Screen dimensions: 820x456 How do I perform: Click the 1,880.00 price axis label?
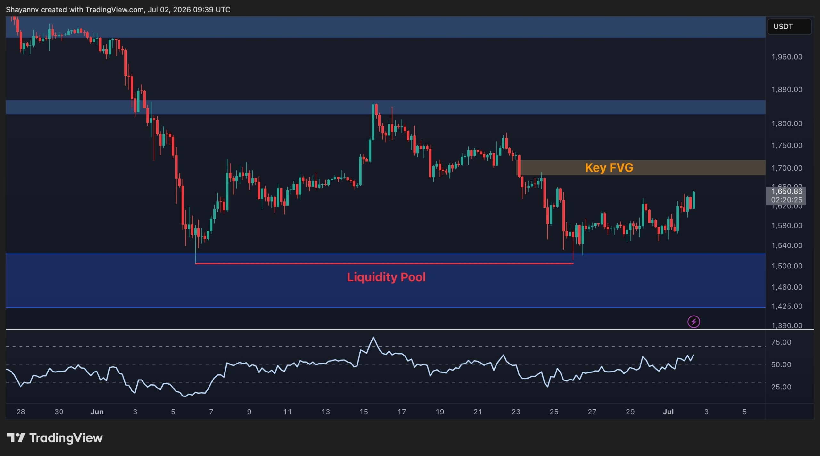click(787, 90)
